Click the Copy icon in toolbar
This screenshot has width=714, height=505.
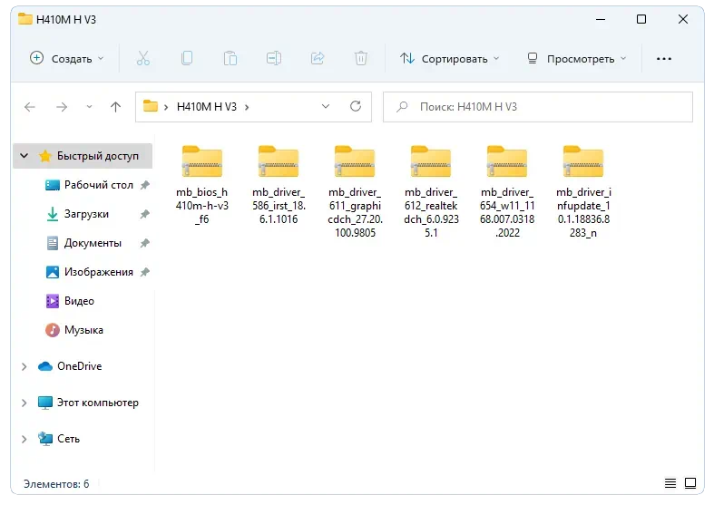187,58
